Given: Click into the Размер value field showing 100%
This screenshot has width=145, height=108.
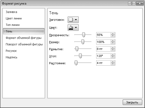Looking at the screenshot, I should pos(103,42).
